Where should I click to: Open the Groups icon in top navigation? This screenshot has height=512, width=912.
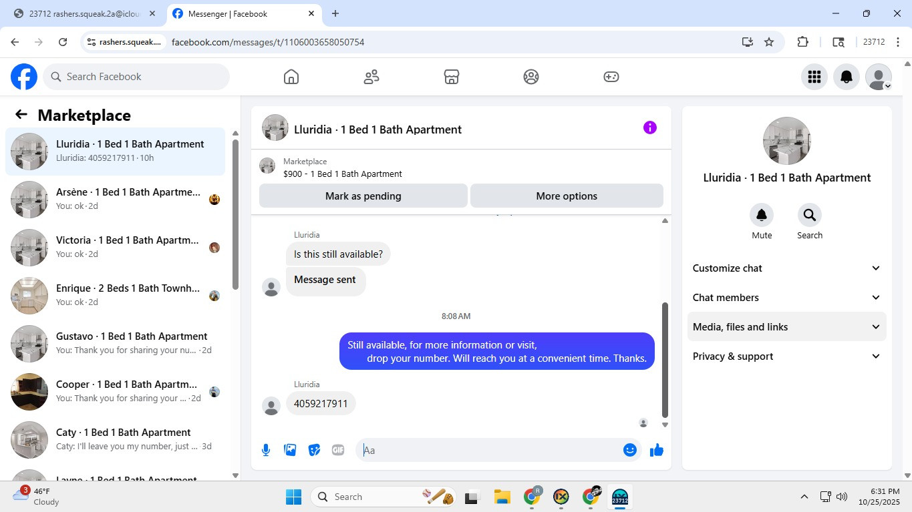[531, 77]
